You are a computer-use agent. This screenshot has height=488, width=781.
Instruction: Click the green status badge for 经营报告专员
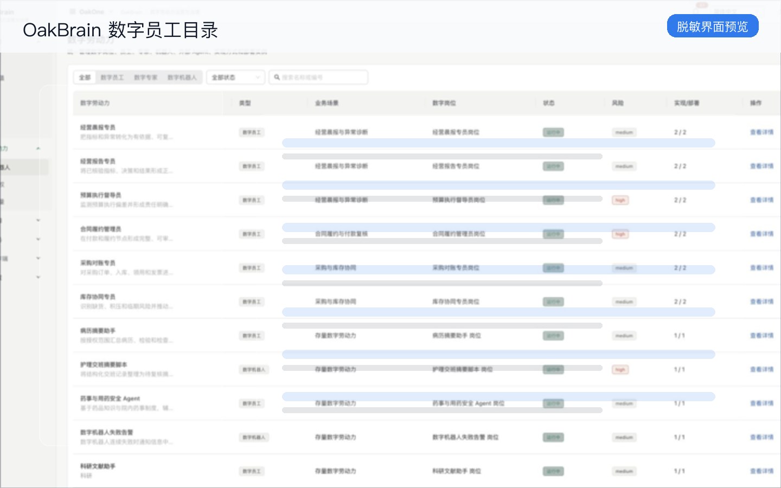[553, 166]
